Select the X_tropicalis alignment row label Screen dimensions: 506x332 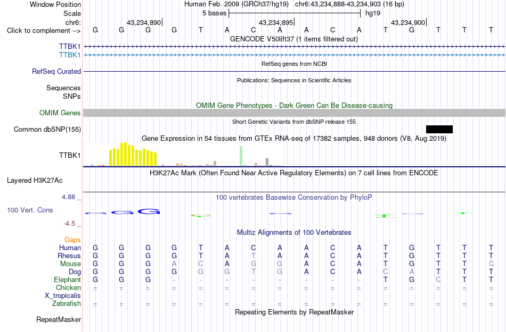[63, 296]
